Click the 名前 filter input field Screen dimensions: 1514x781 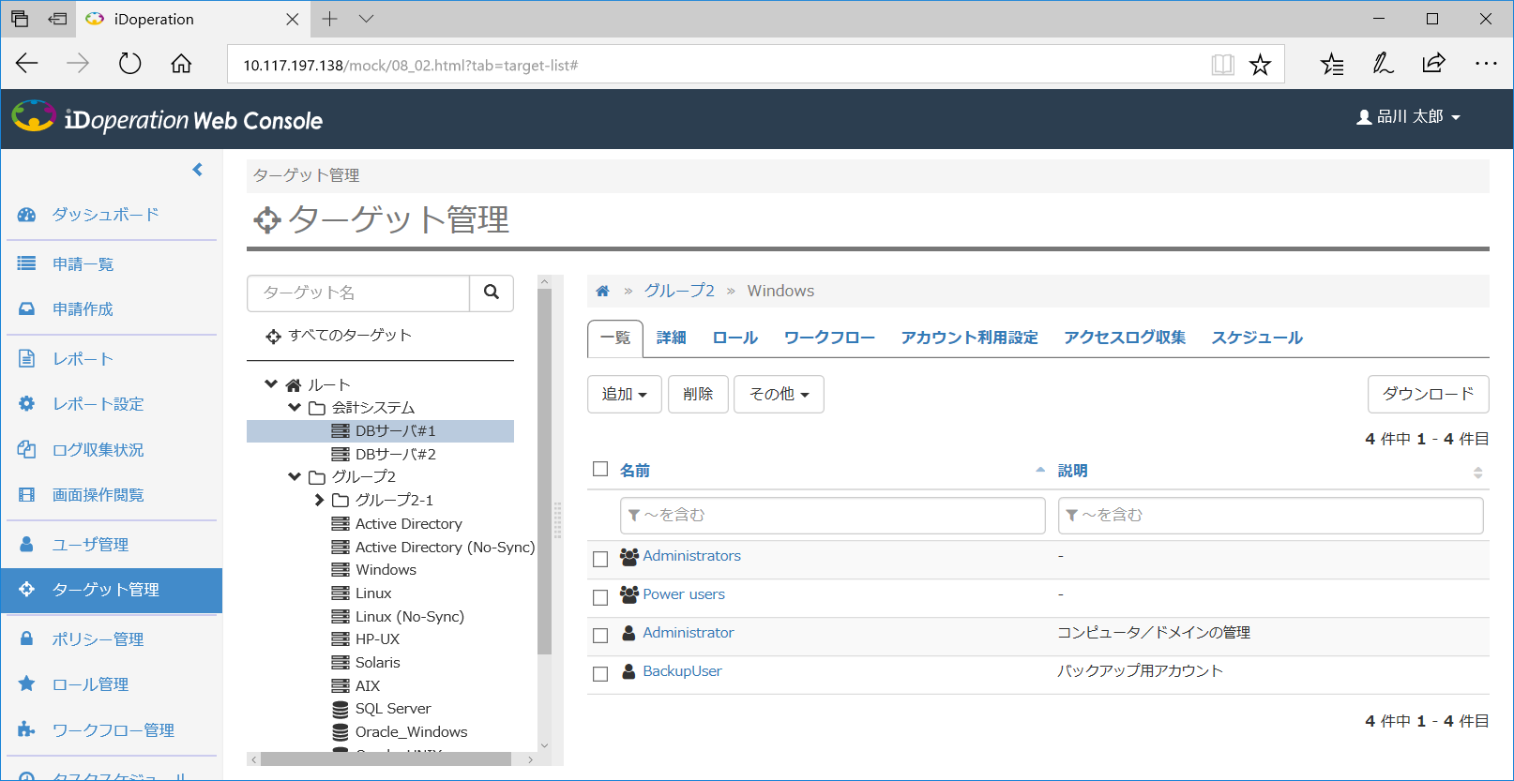832,516
